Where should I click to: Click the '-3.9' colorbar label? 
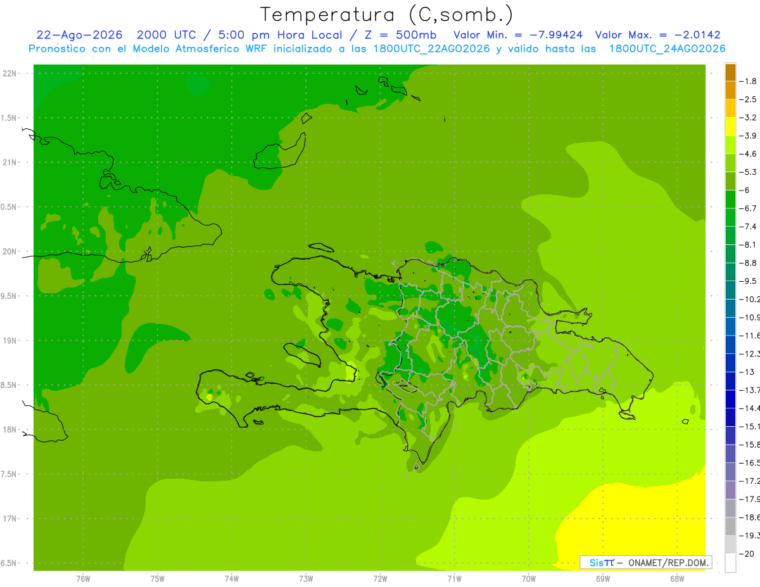[748, 136]
